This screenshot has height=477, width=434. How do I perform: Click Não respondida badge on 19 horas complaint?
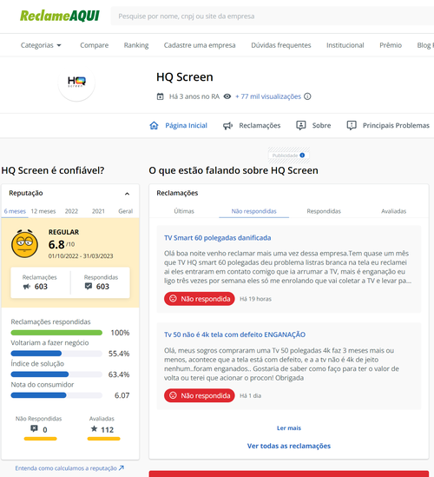coord(200,299)
